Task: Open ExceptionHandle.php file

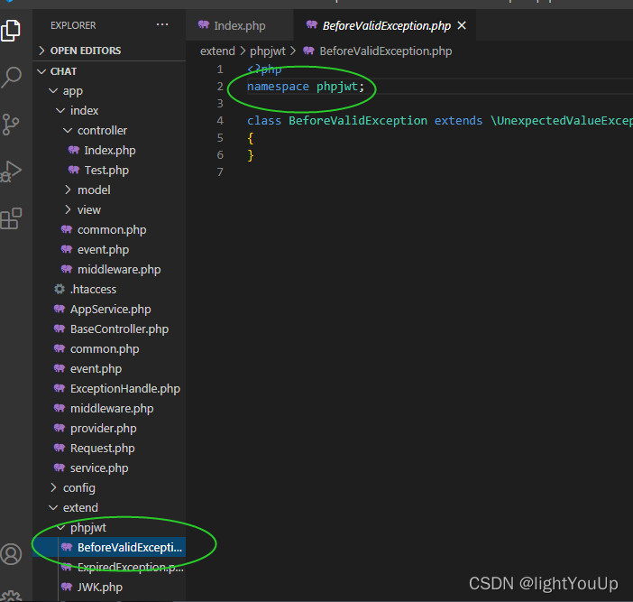Action: point(109,388)
